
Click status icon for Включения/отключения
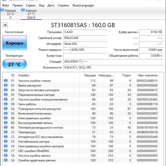pyautogui.click(x=6, y=113)
